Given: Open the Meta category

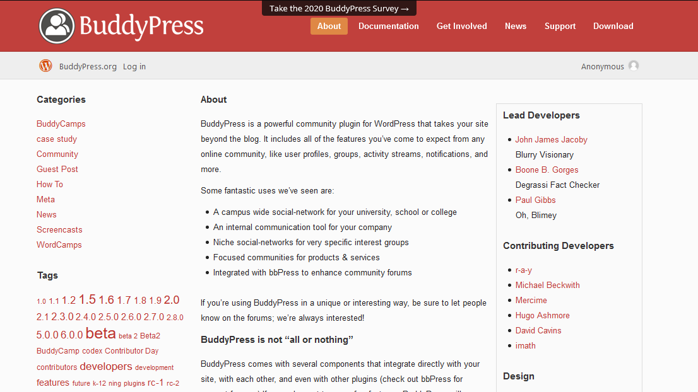Looking at the screenshot, I should click(45, 200).
